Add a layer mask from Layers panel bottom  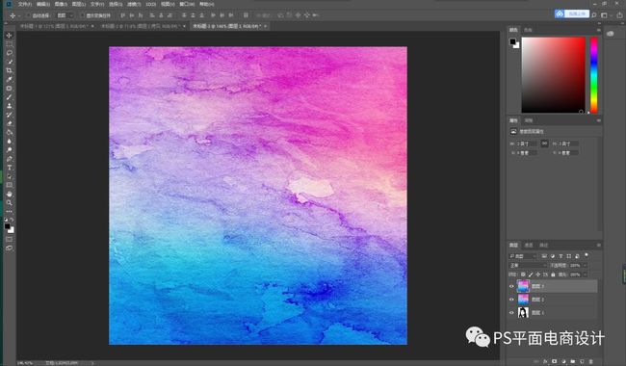(x=554, y=361)
